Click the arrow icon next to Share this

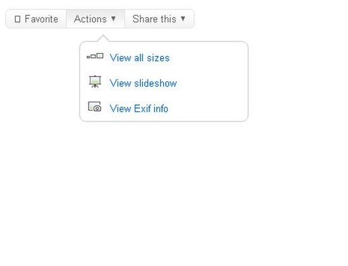click(183, 18)
